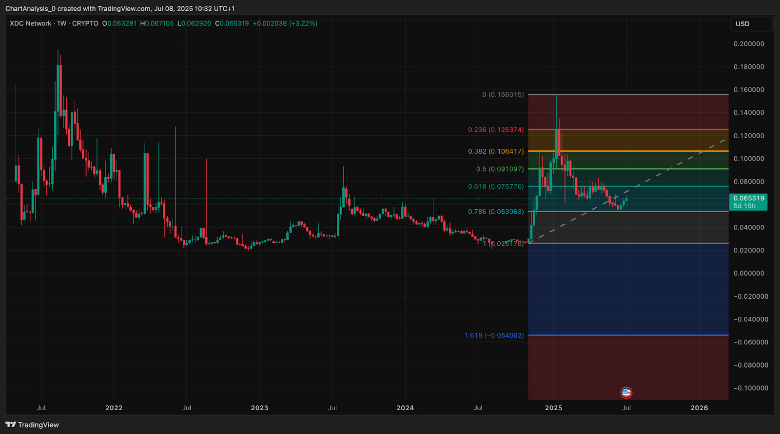780x434 pixels.
Task: Click the 0.618 (0.075776) Fibonacci label
Action: tap(495, 186)
